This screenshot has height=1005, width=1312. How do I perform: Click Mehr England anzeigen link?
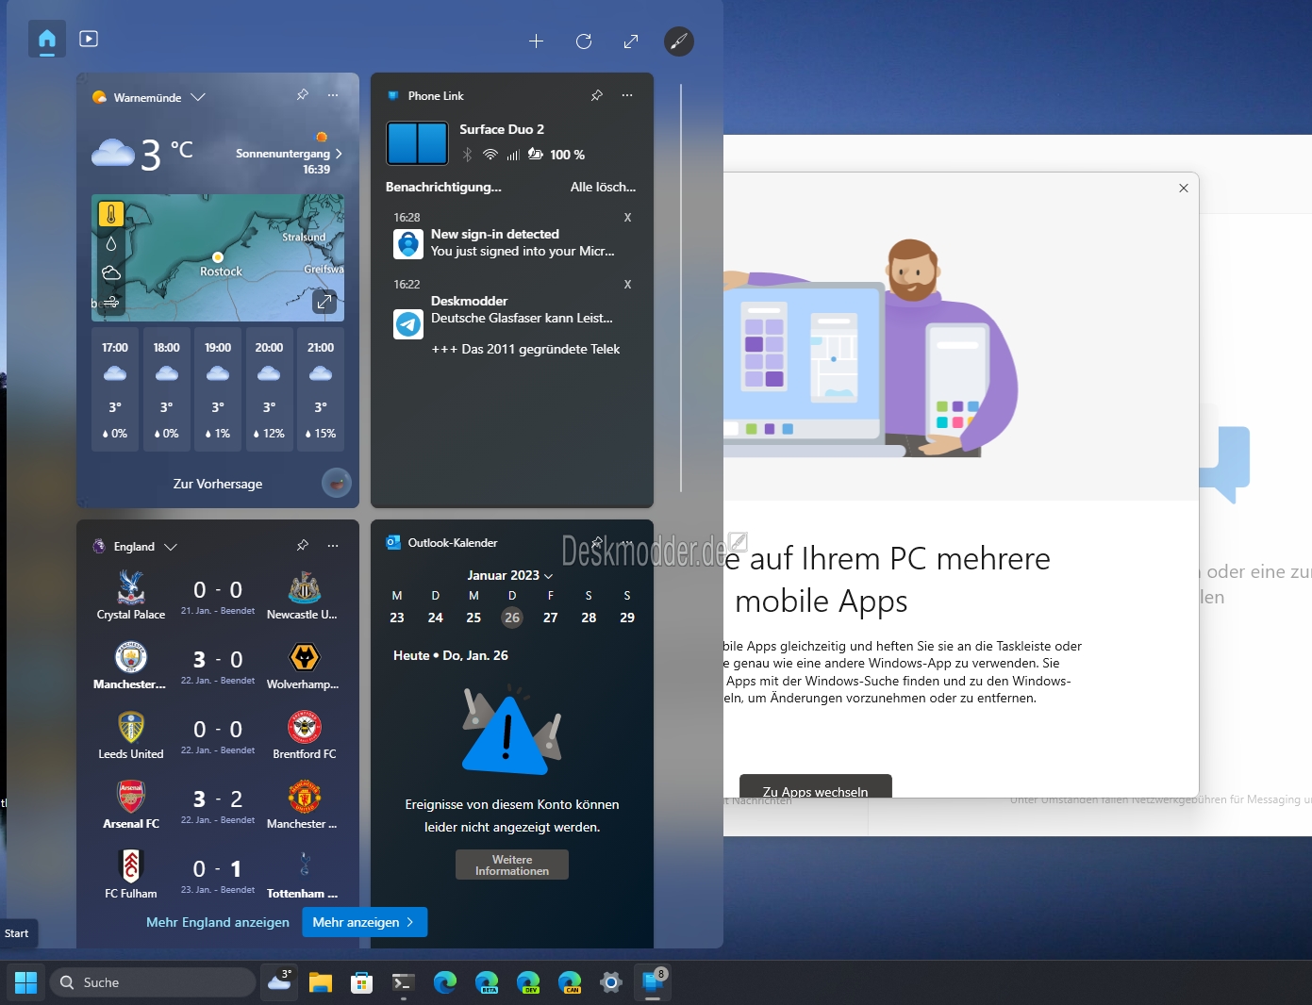click(218, 922)
